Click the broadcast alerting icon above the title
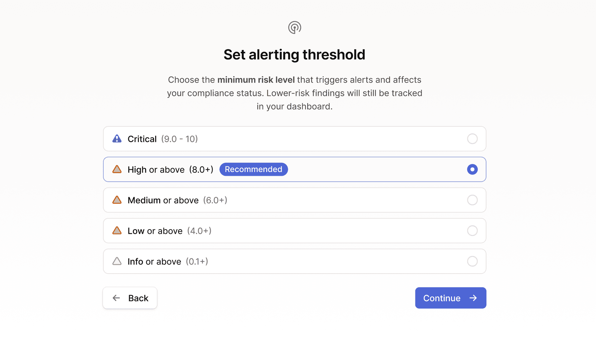The image size is (596, 341). tap(294, 27)
